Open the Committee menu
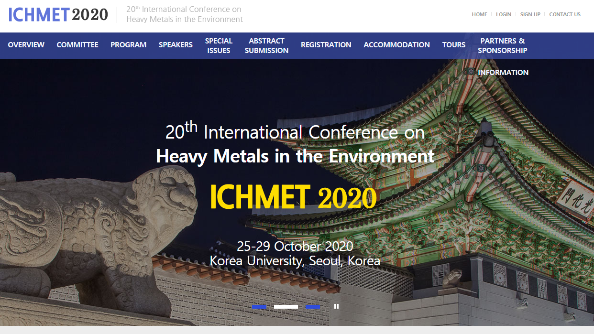 pyautogui.click(x=77, y=45)
